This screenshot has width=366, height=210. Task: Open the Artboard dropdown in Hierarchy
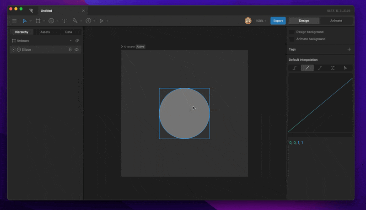(71, 41)
